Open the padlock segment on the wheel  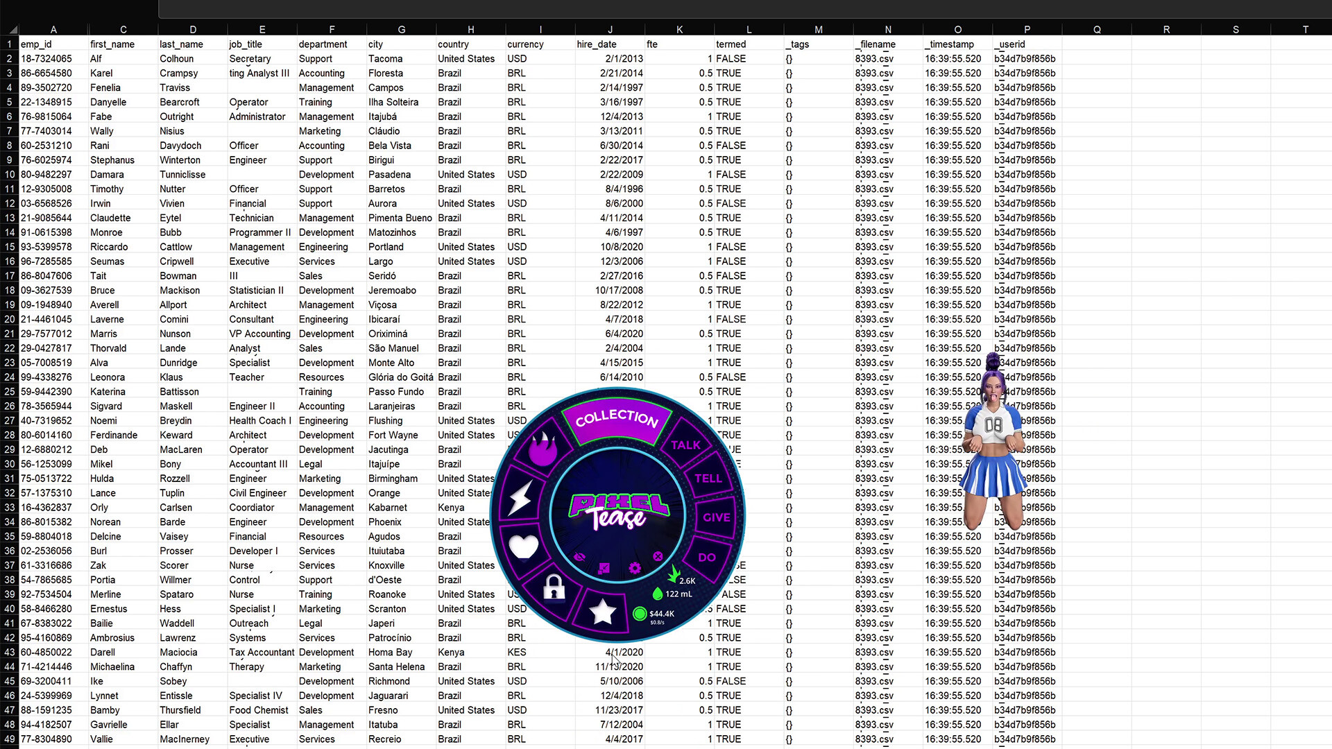554,588
